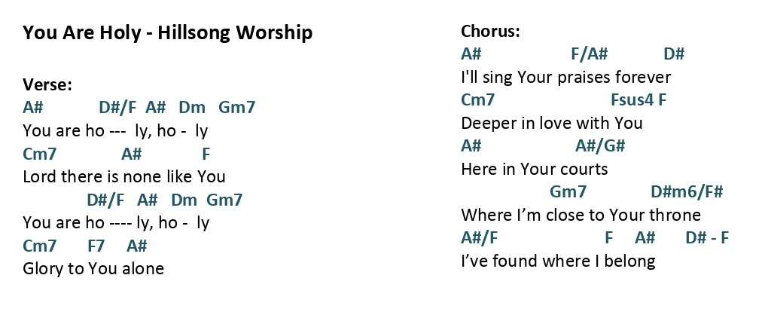Click the lyric 'I'll sing Your praises forever'

point(566,77)
